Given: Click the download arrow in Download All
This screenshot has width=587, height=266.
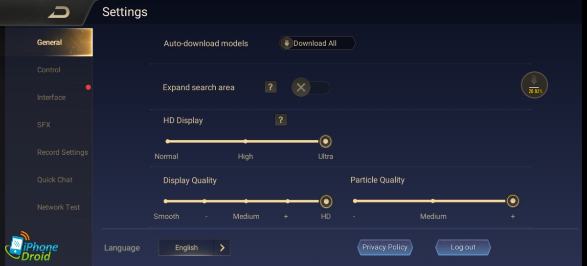Looking at the screenshot, I should click(287, 43).
